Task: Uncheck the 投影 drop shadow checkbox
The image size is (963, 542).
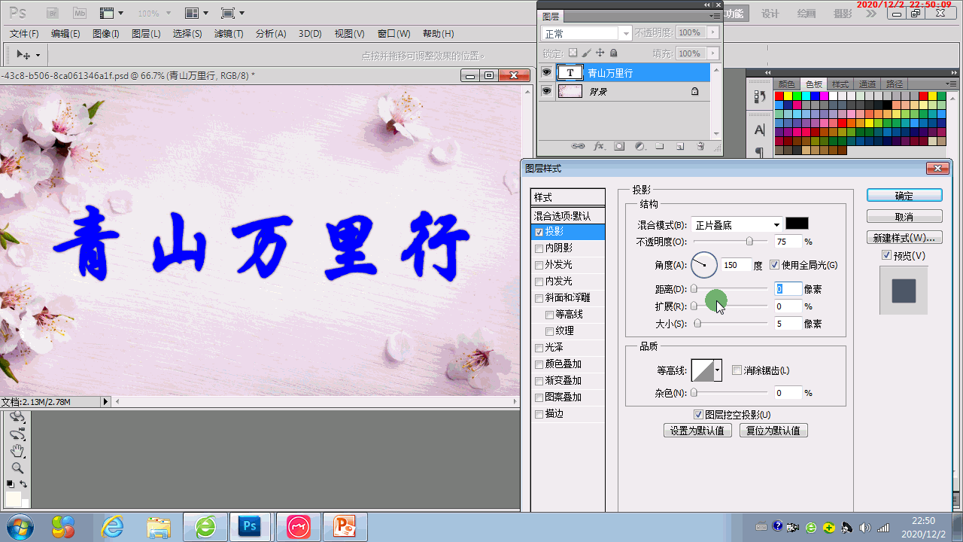Action: click(539, 232)
